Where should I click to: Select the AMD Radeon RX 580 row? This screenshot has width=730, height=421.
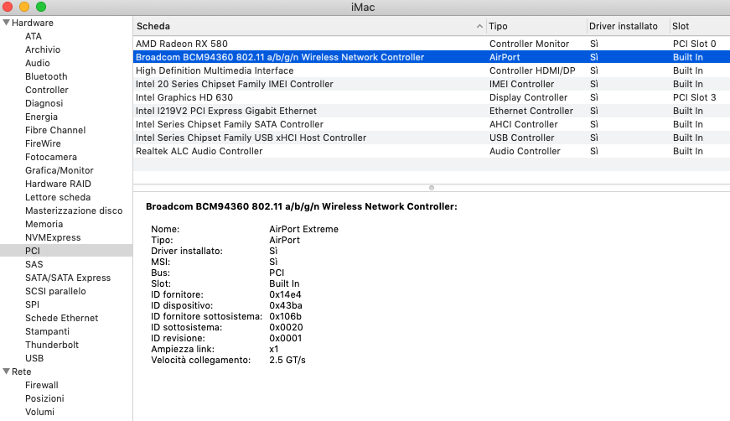tap(432, 44)
